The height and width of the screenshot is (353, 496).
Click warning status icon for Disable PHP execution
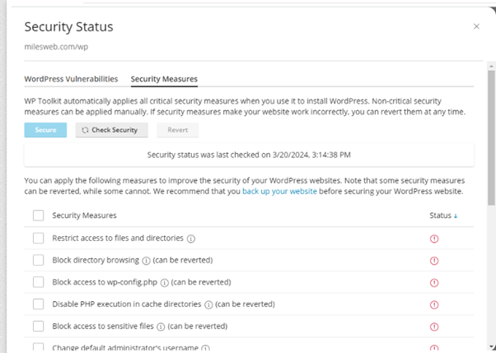tap(434, 304)
